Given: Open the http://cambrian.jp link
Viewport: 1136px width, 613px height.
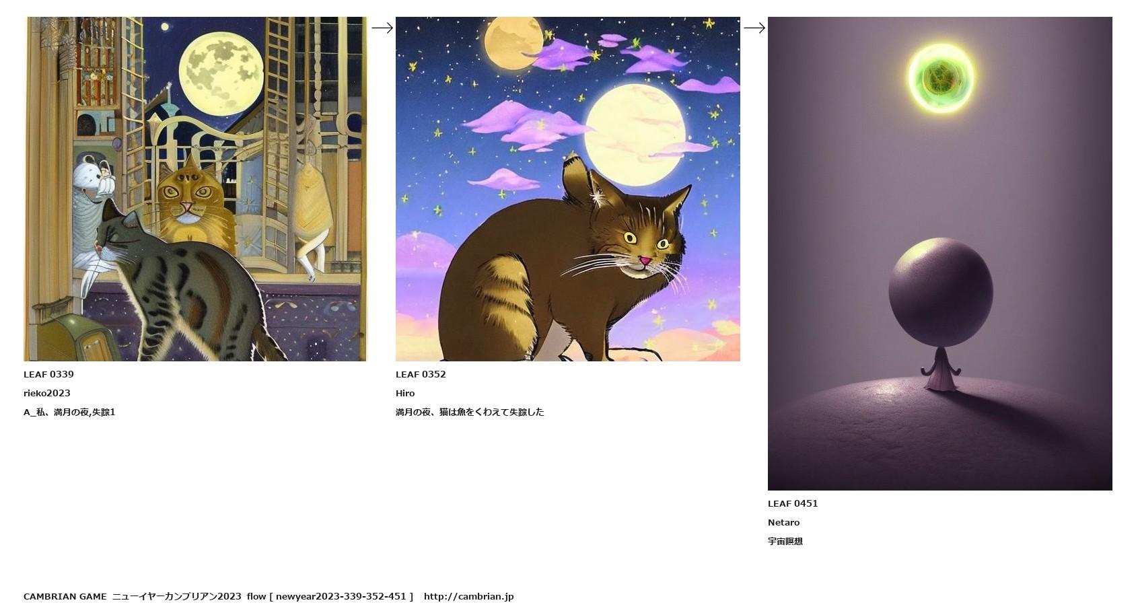Looking at the screenshot, I should click(469, 596).
